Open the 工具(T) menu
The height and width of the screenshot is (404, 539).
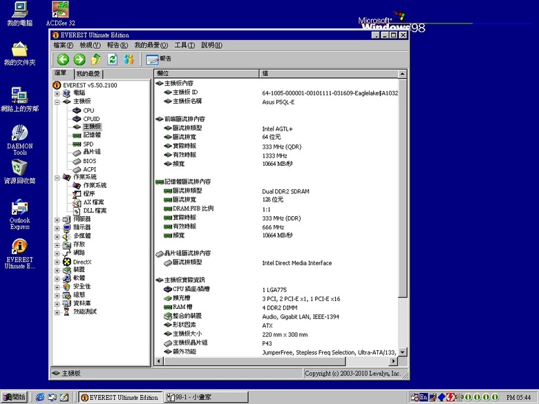(185, 46)
